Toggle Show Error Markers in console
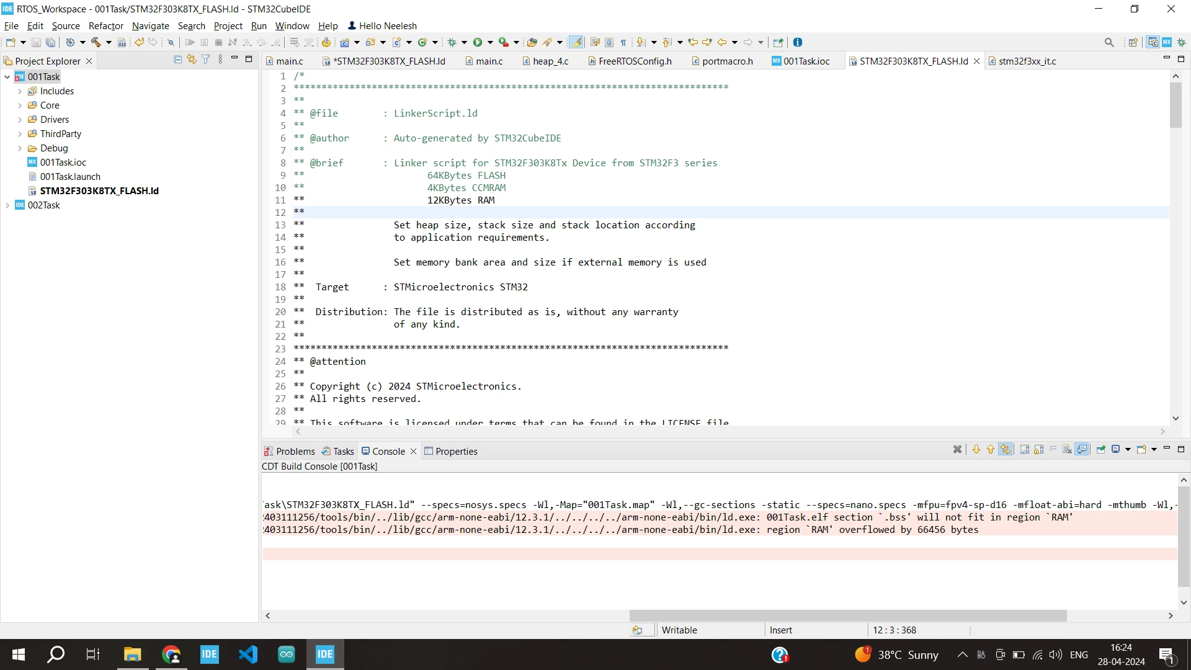The image size is (1191, 670). (1006, 449)
